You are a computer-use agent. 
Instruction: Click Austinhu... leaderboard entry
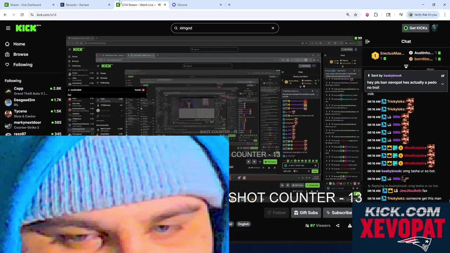425,53
